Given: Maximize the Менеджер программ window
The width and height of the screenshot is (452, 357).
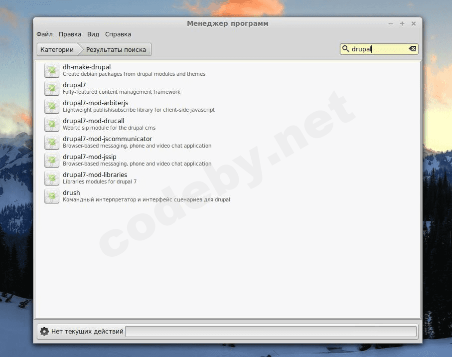Looking at the screenshot, I should pyautogui.click(x=402, y=23).
